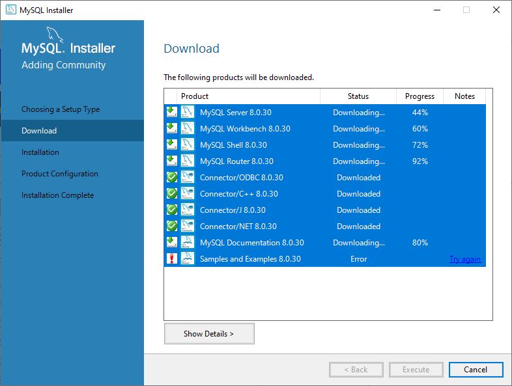Select the MySQL Shell 8.0.30 product name
This screenshot has height=386, width=512.
pyautogui.click(x=233, y=145)
